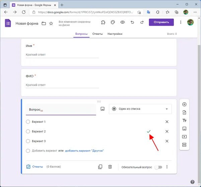201x187 pixels.
Task: Duplicate the current question
Action: (x=100, y=167)
